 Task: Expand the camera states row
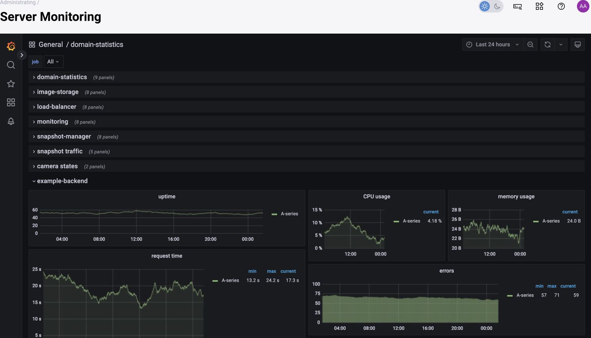306,166
